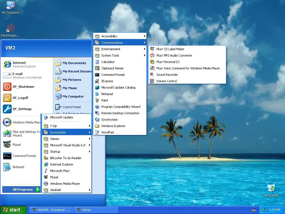
Task: Open Command Prompt in recent programs list
Action: coord(21,156)
